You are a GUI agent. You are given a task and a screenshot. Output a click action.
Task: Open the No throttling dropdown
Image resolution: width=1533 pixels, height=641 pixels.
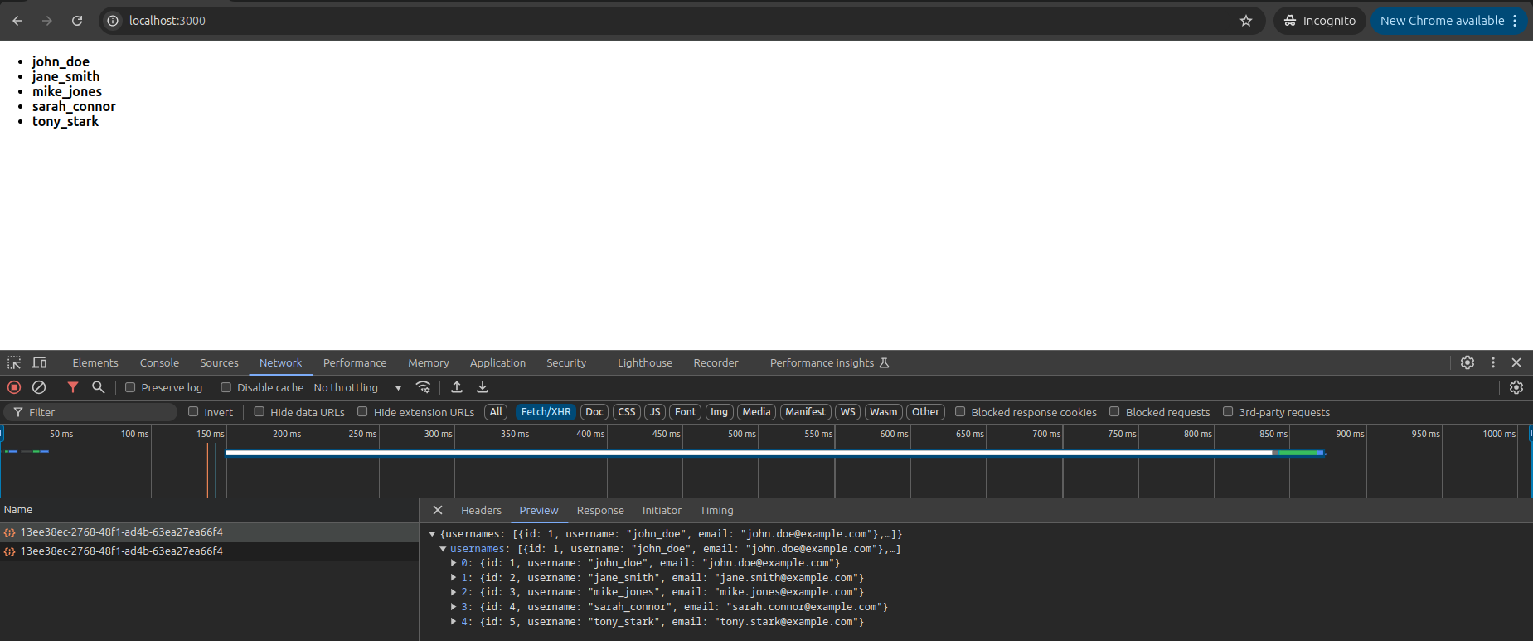tap(357, 387)
